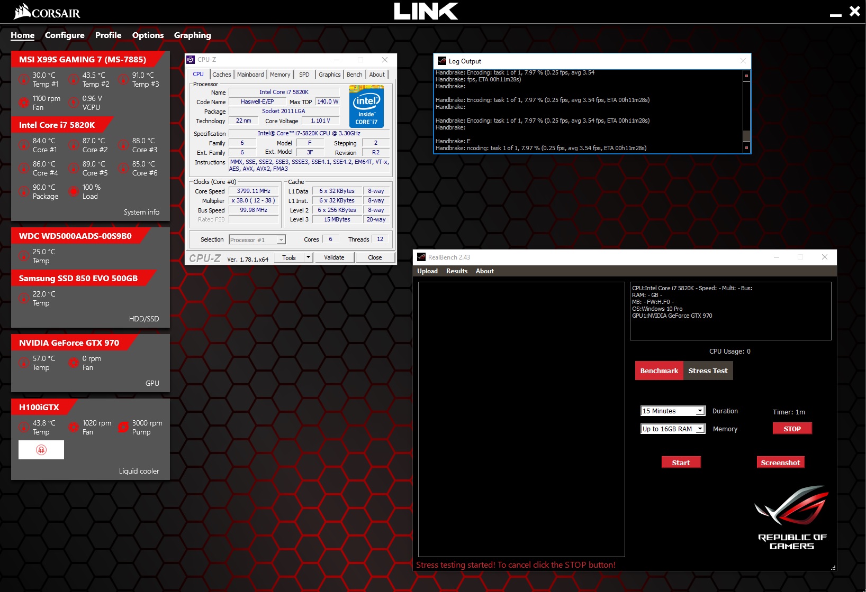Click the Samsung SSD temp icon
Viewport: 866px width, 592px height.
click(x=24, y=298)
